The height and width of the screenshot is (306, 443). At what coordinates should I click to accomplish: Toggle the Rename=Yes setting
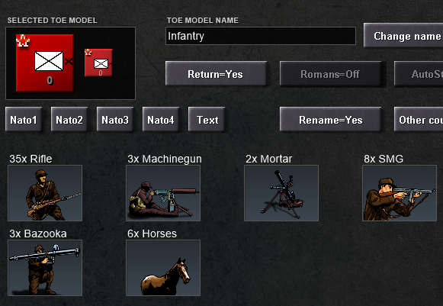pyautogui.click(x=330, y=119)
